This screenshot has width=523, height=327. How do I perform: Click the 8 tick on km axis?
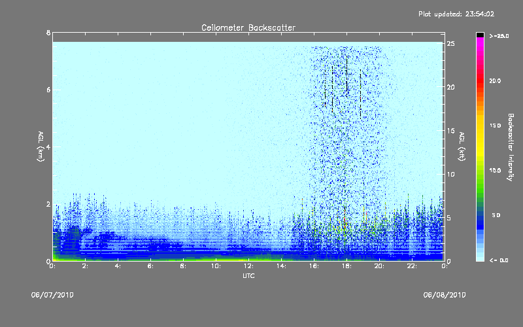click(48, 33)
